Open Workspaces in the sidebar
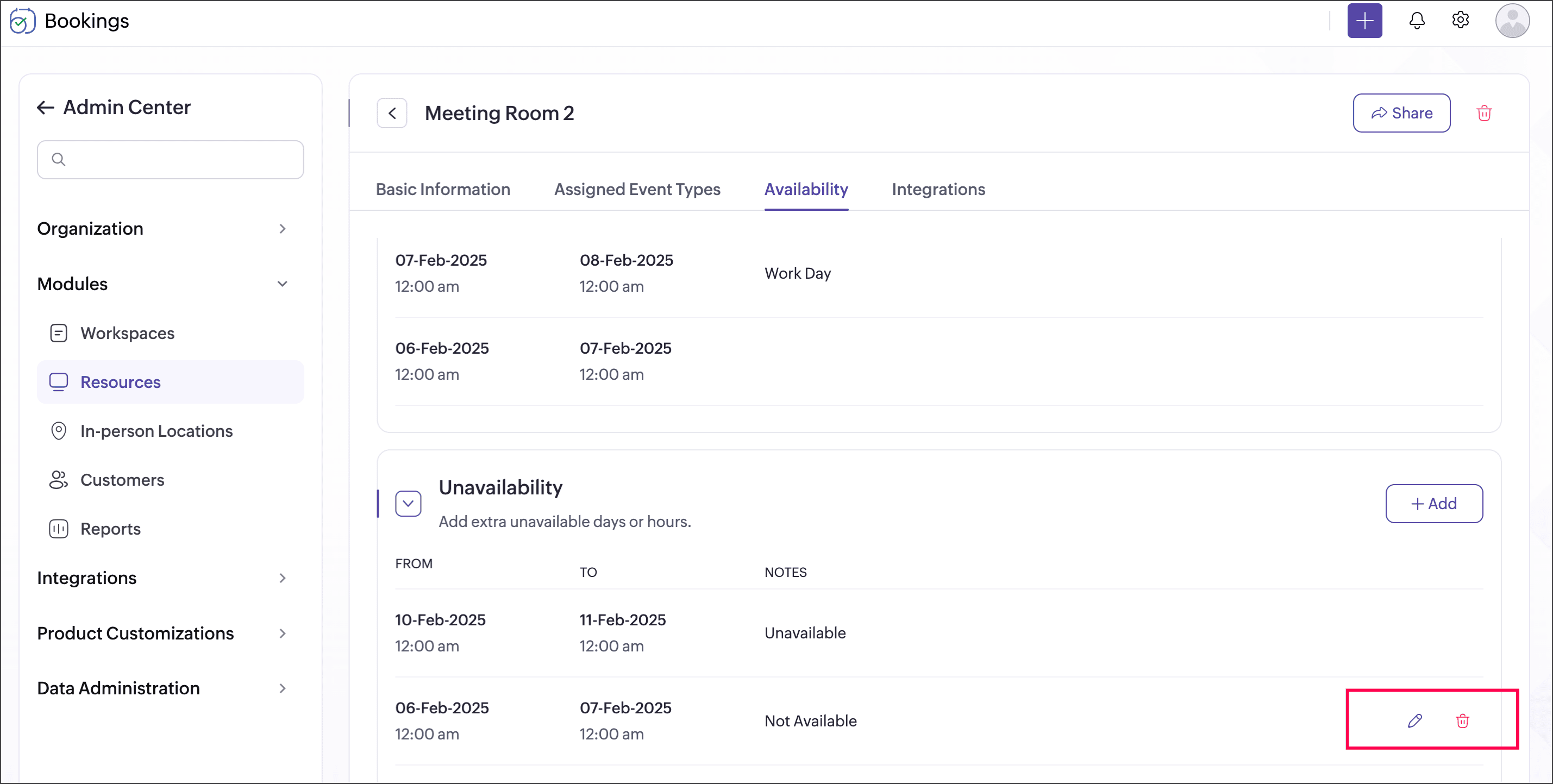 [170, 333]
